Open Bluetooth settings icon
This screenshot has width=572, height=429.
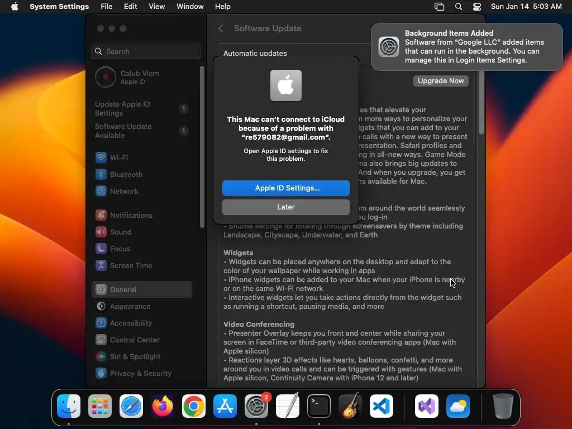tap(101, 174)
